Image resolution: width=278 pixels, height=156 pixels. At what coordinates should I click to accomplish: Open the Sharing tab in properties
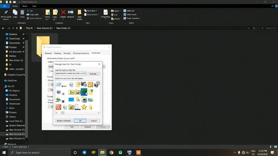coord(58,53)
